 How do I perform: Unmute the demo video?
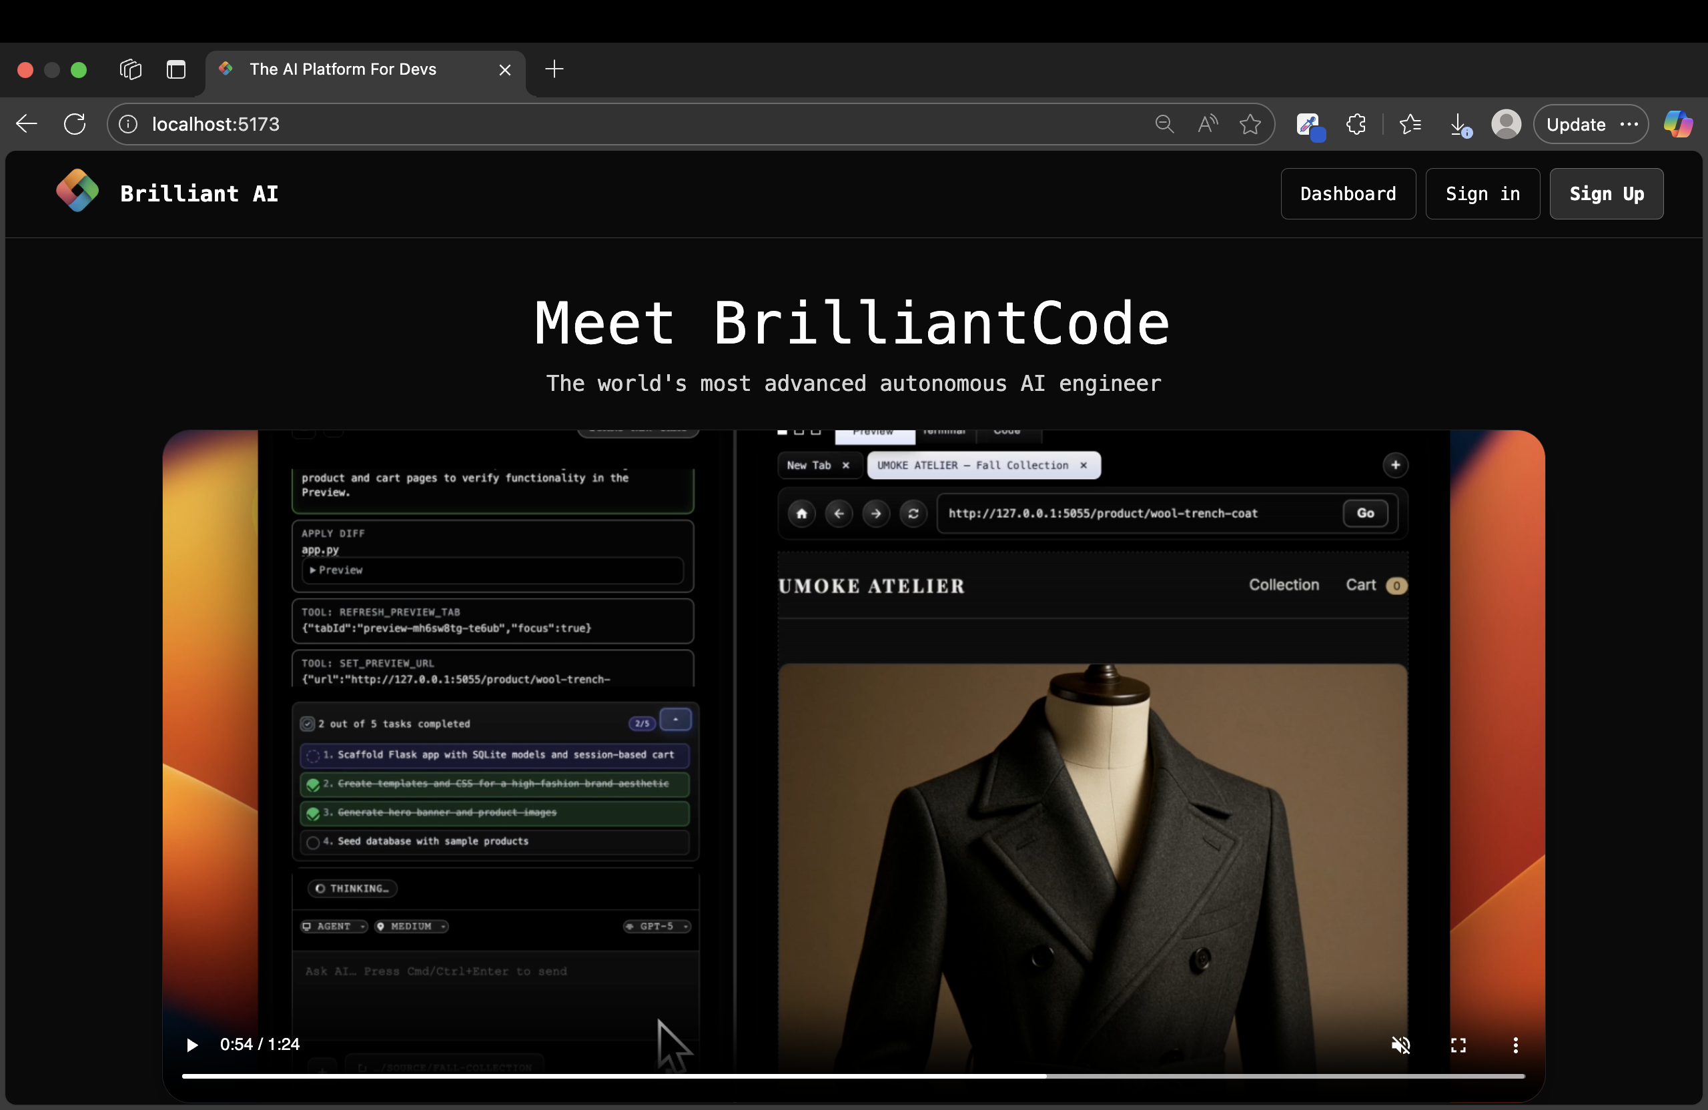(1400, 1045)
